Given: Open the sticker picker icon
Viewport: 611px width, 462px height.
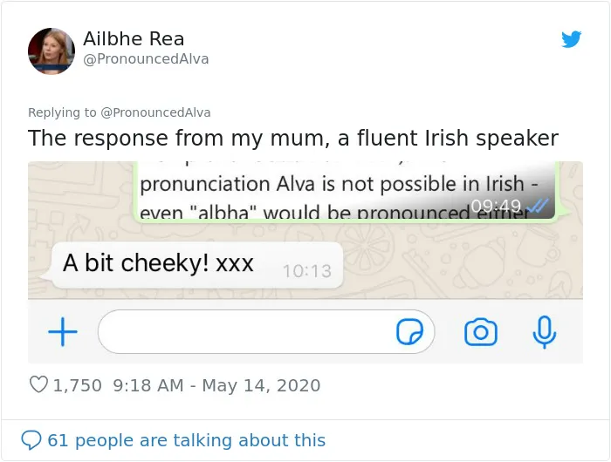Looking at the screenshot, I should tap(409, 331).
